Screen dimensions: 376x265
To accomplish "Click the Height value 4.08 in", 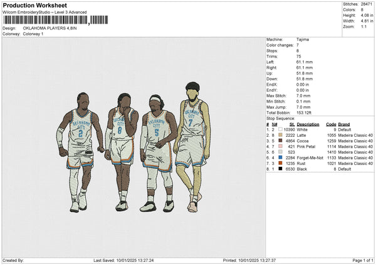I will (x=367, y=15).
